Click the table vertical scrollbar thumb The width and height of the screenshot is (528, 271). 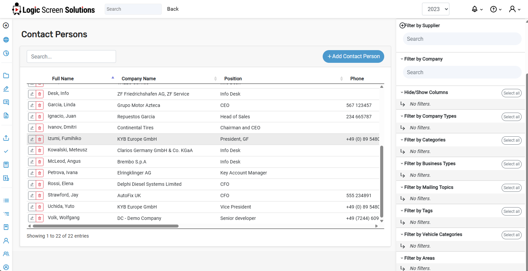click(382, 181)
